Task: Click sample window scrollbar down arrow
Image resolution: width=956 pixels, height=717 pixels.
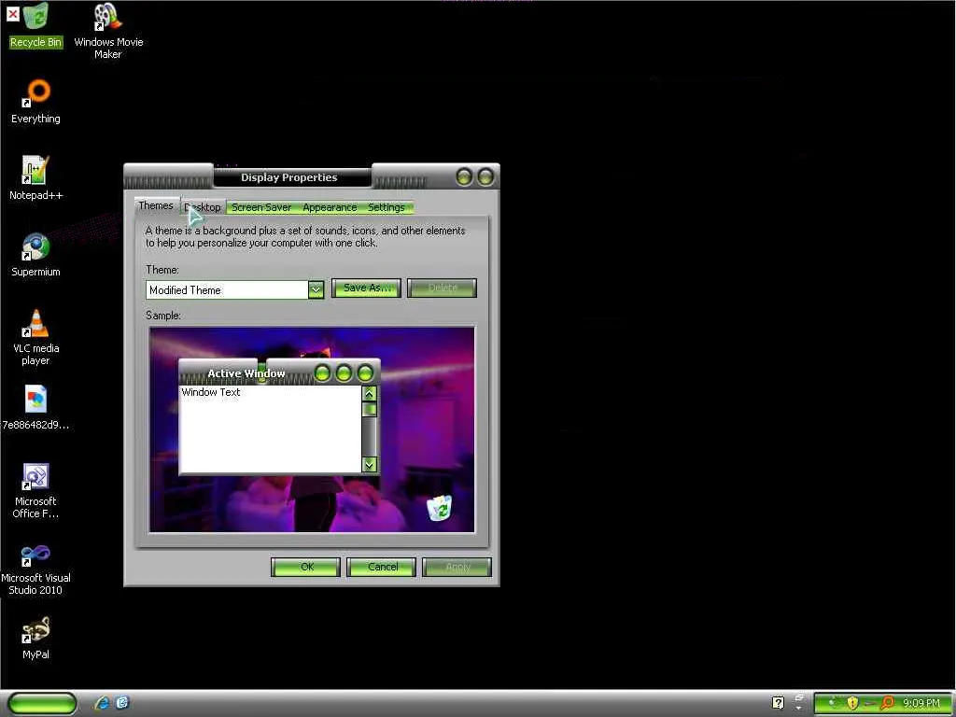Action: pyautogui.click(x=370, y=465)
